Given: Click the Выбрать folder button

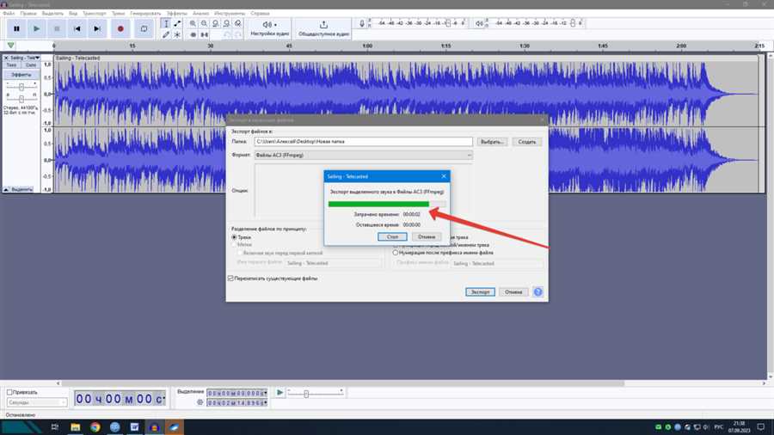Looking at the screenshot, I should coord(492,142).
